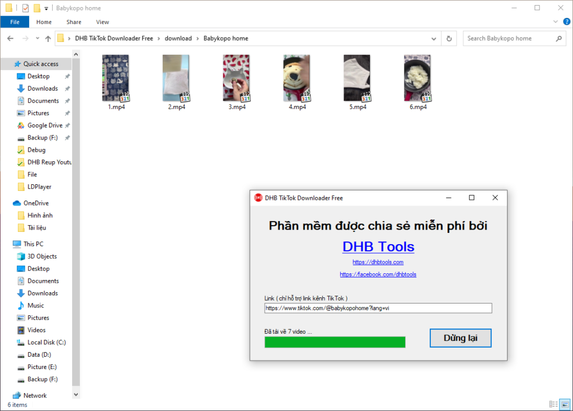Expand the ribbon chevron
Screen dimensions: 573x411
[x=556, y=22]
